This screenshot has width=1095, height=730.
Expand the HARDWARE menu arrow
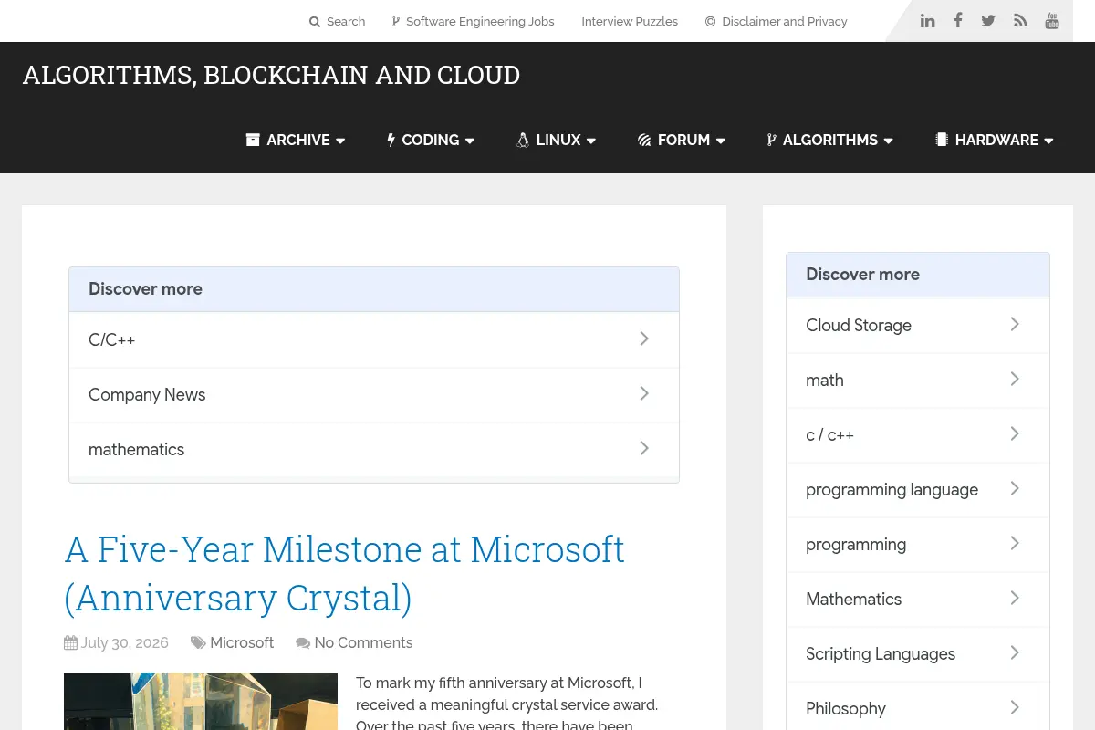[x=1048, y=141]
